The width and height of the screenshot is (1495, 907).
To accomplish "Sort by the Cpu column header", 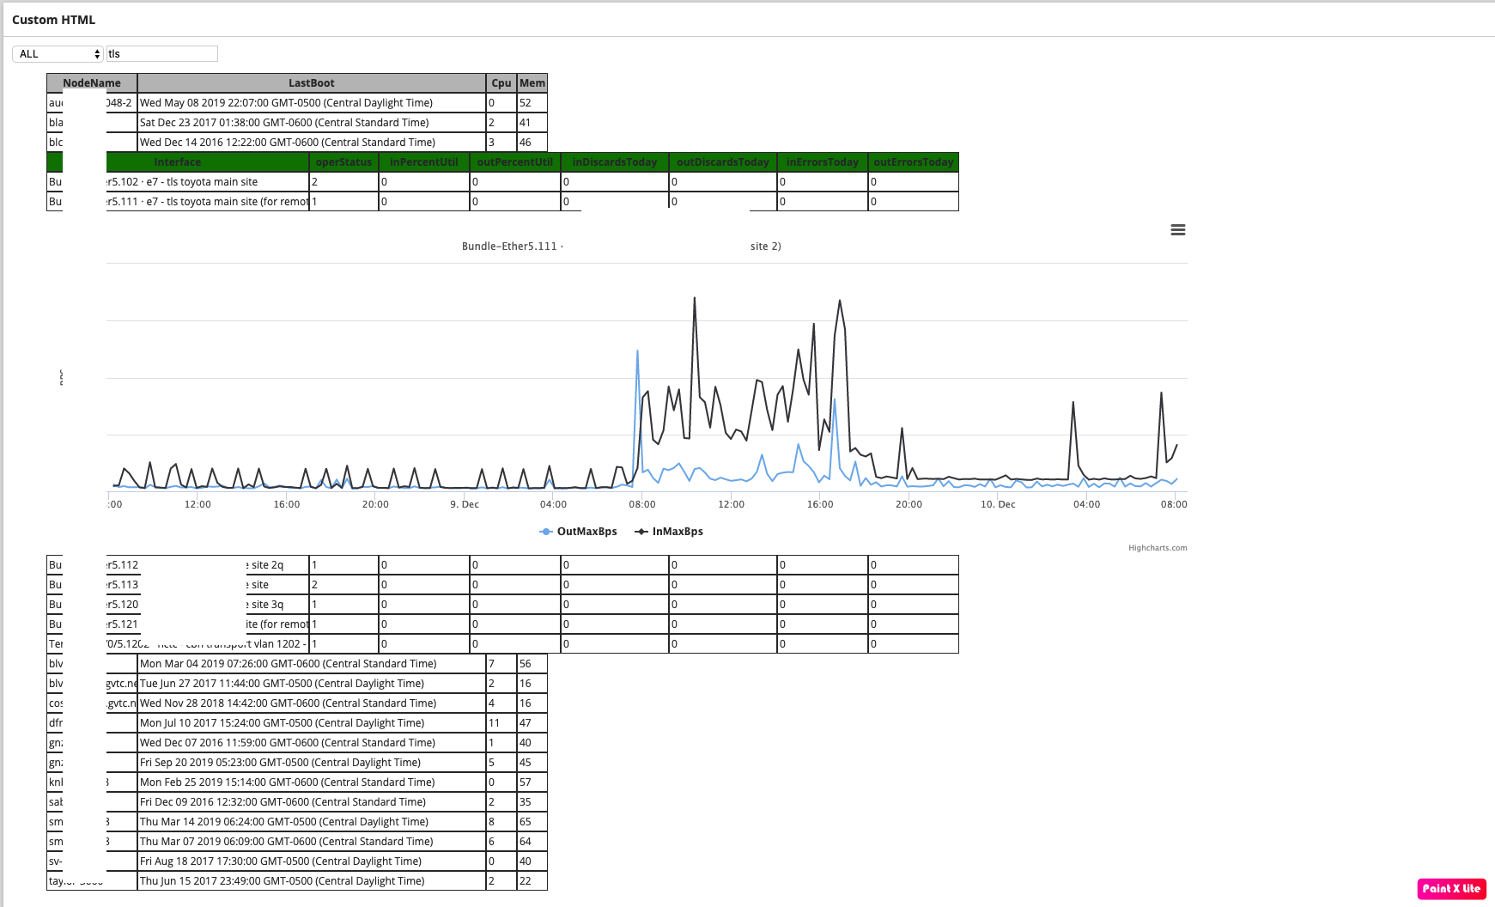I will 501,83.
